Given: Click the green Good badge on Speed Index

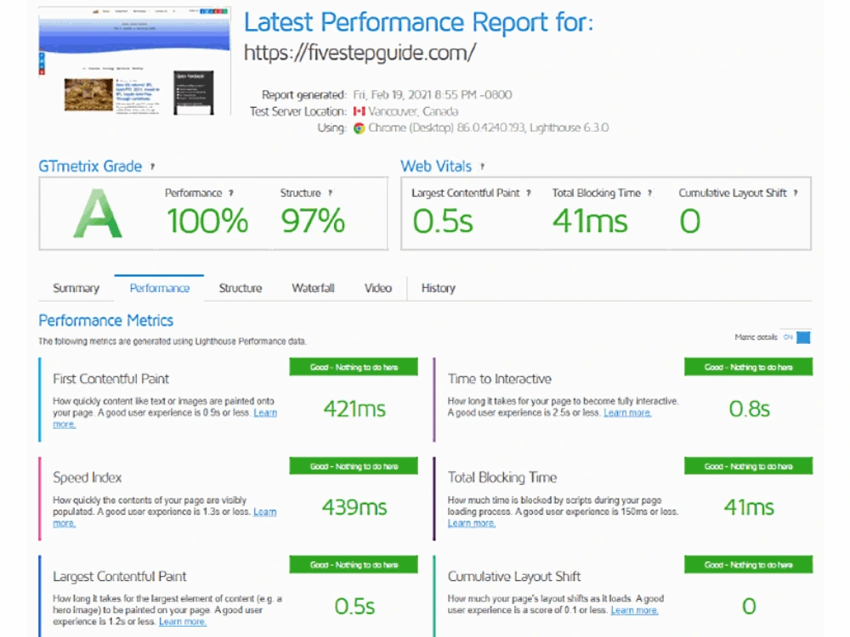Looking at the screenshot, I should coord(354,465).
